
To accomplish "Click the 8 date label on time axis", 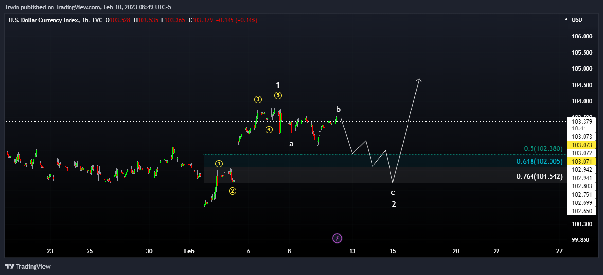I will point(289,251).
